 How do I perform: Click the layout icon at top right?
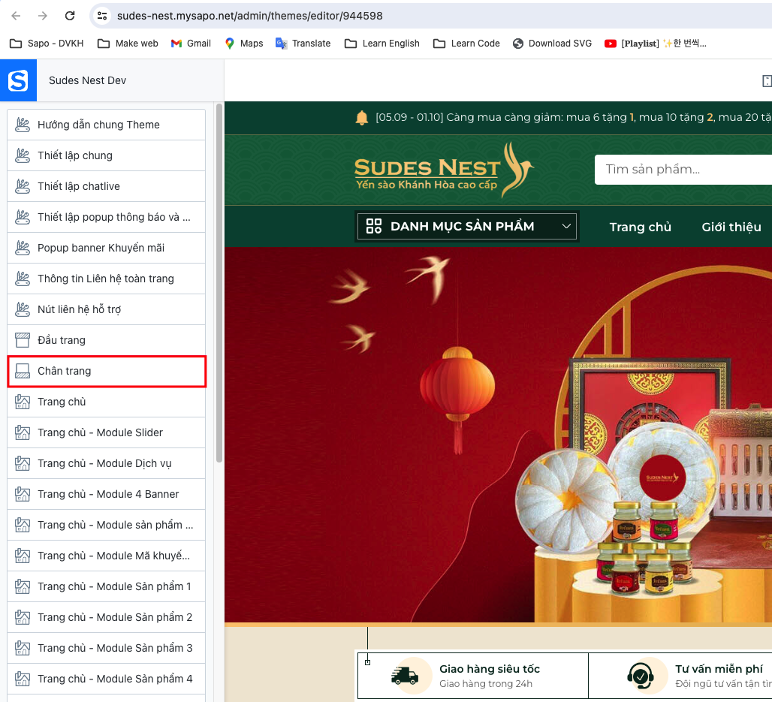pos(767,81)
